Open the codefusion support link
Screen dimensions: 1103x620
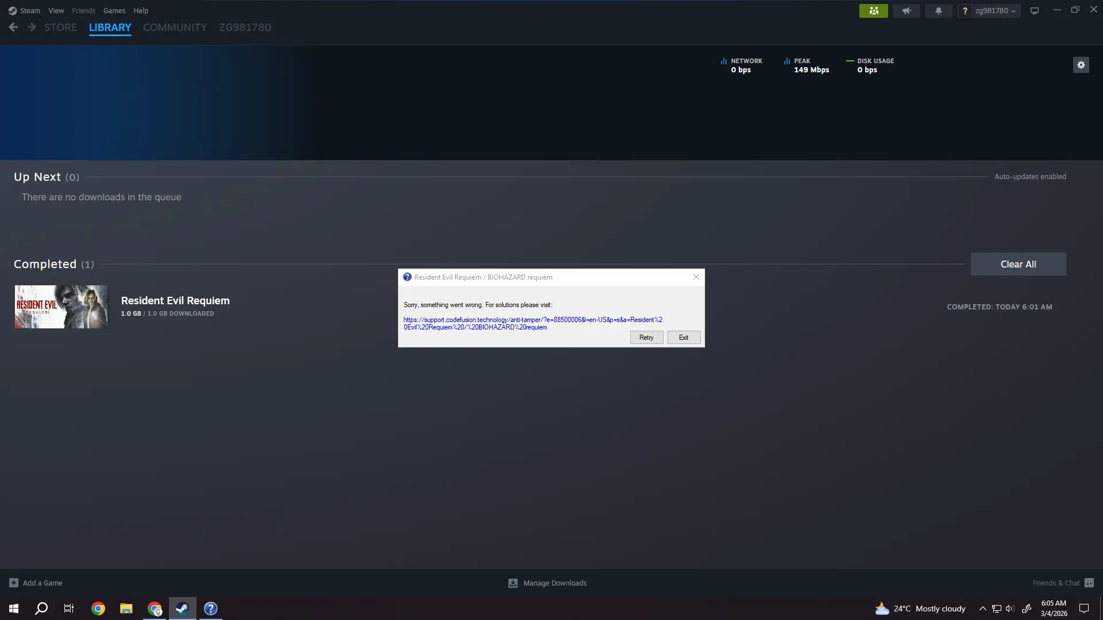click(533, 323)
